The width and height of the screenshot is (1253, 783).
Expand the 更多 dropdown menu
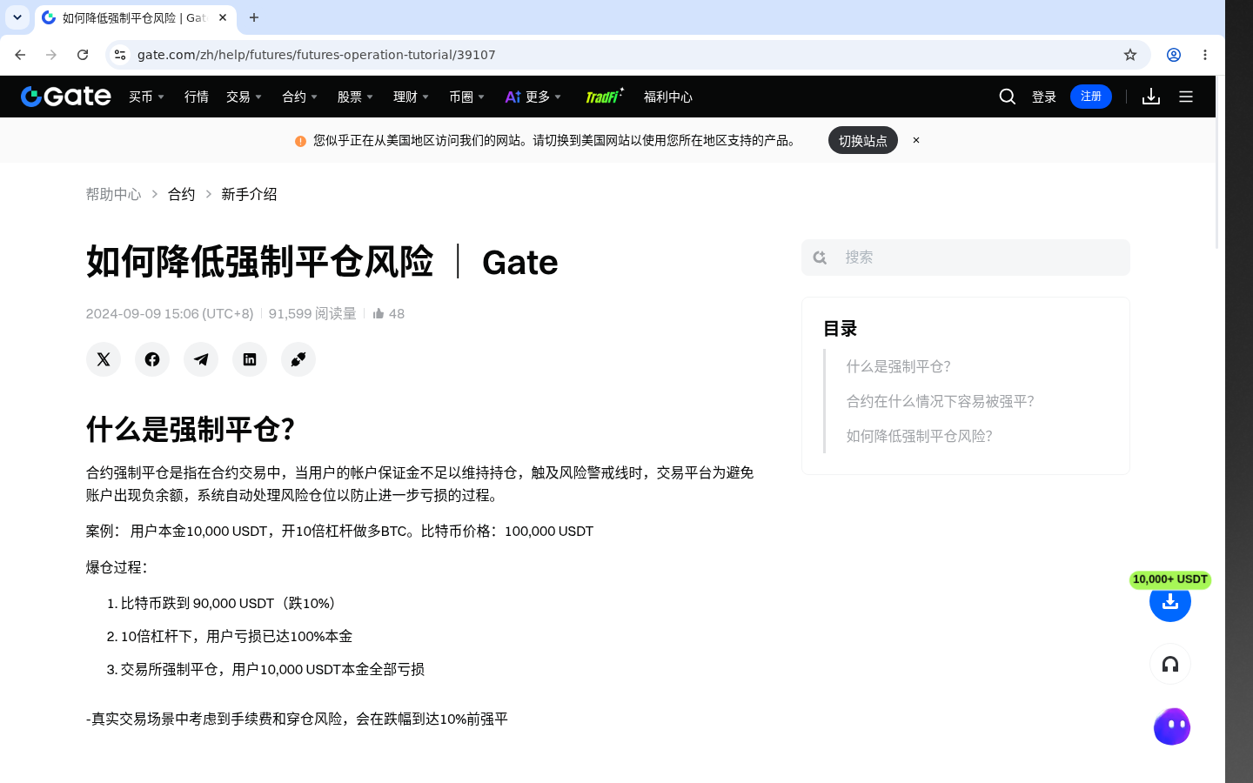[533, 97]
